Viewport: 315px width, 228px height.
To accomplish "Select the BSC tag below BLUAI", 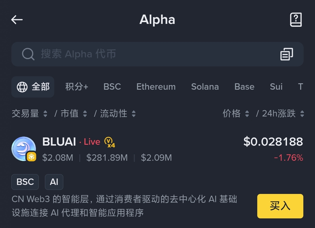I will (25, 182).
